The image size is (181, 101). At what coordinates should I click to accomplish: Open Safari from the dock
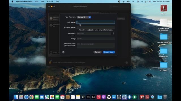pyautogui.click(x=26, y=97)
